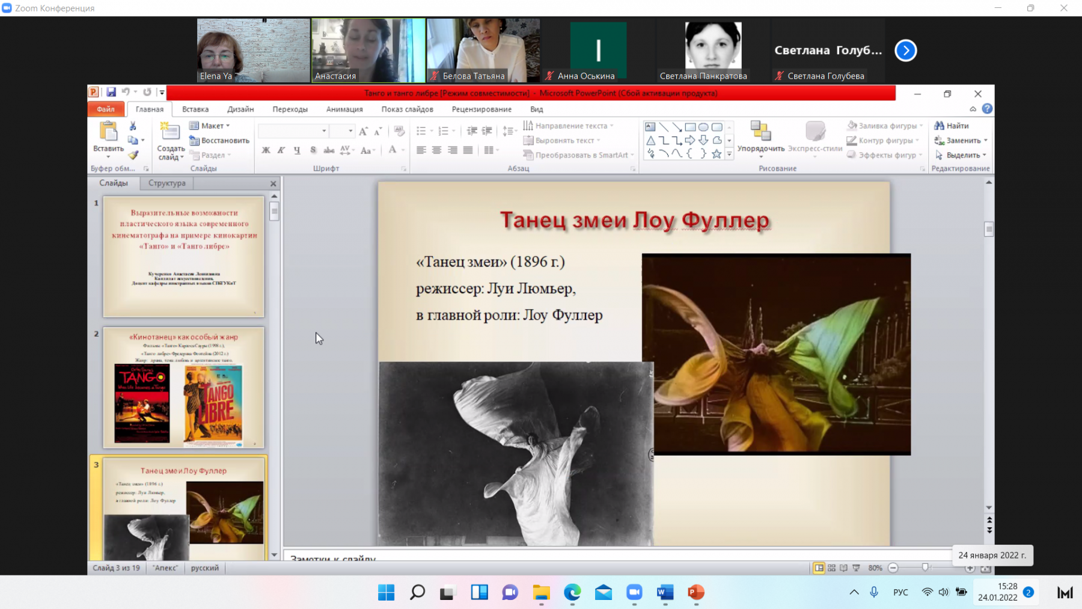
Task: Select the right arrow shape
Action: coord(690,141)
